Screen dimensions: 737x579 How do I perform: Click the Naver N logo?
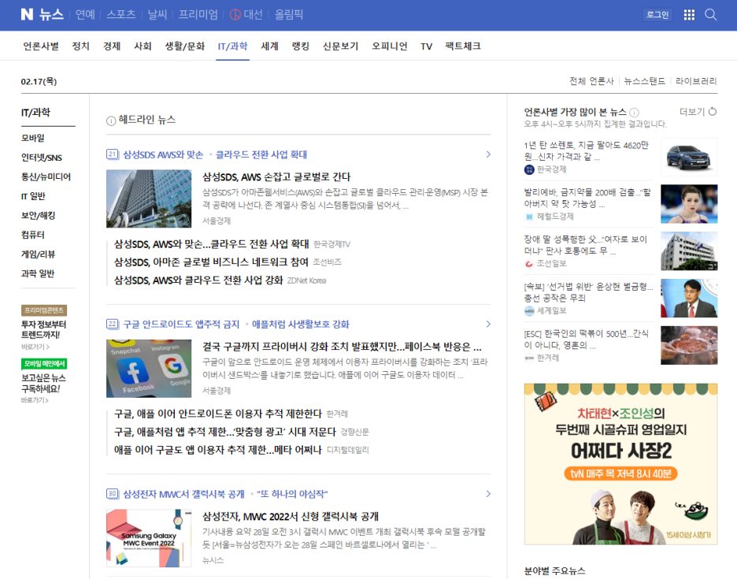pos(28,15)
